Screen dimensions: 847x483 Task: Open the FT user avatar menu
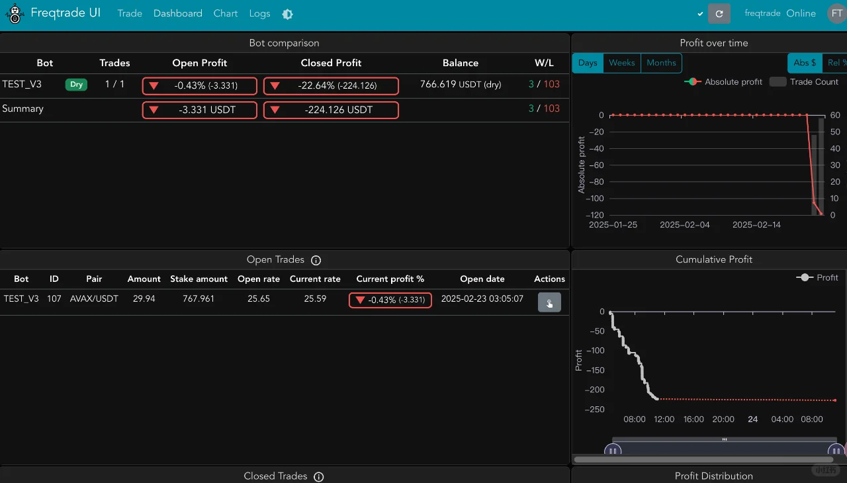click(x=836, y=14)
